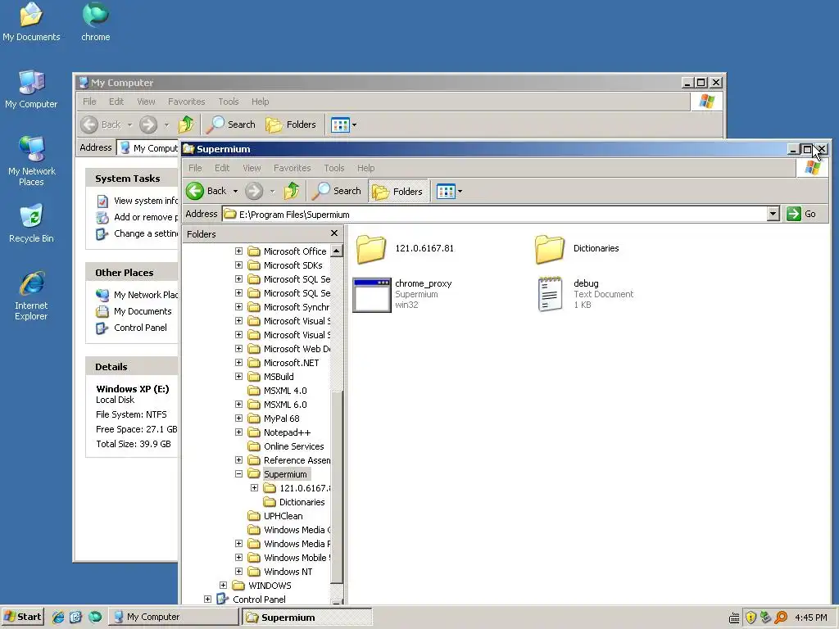Viewport: 839px width, 629px height.
Task: Click Add or remove programs in My Computer
Action: 145,217
